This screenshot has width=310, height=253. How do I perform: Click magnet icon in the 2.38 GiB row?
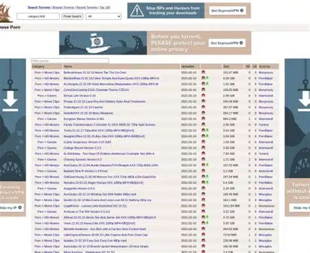click(x=203, y=95)
